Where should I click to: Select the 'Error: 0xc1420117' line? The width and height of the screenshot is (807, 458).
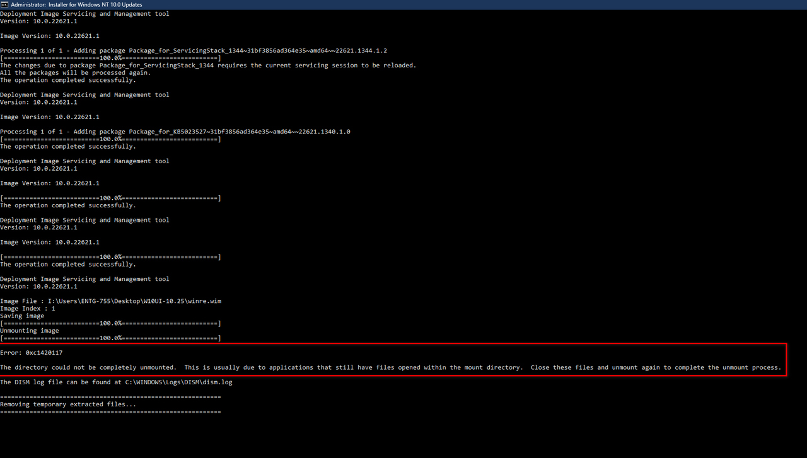tap(32, 353)
